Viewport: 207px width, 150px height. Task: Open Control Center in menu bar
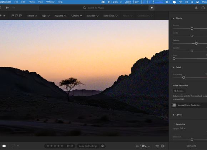(x=197, y=2)
